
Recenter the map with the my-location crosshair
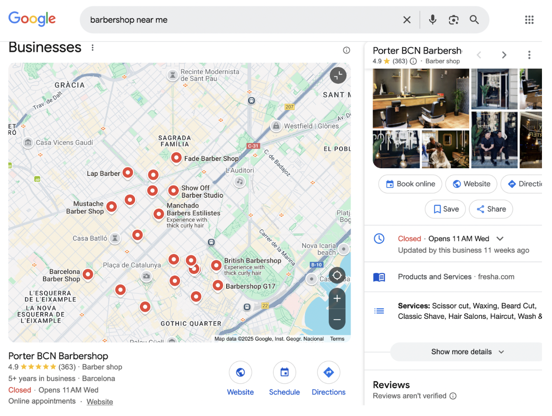337,275
